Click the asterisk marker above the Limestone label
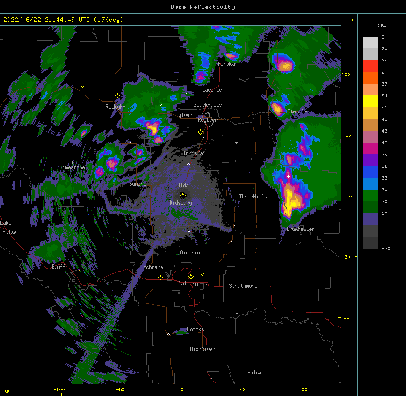 coord(73,163)
